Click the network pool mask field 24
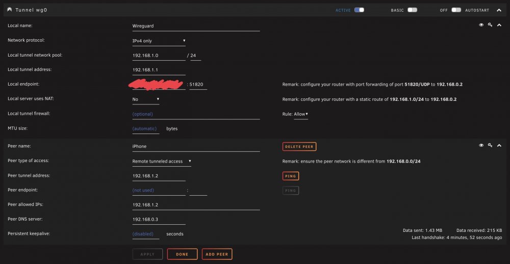This screenshot has height=264, width=510. (195, 56)
